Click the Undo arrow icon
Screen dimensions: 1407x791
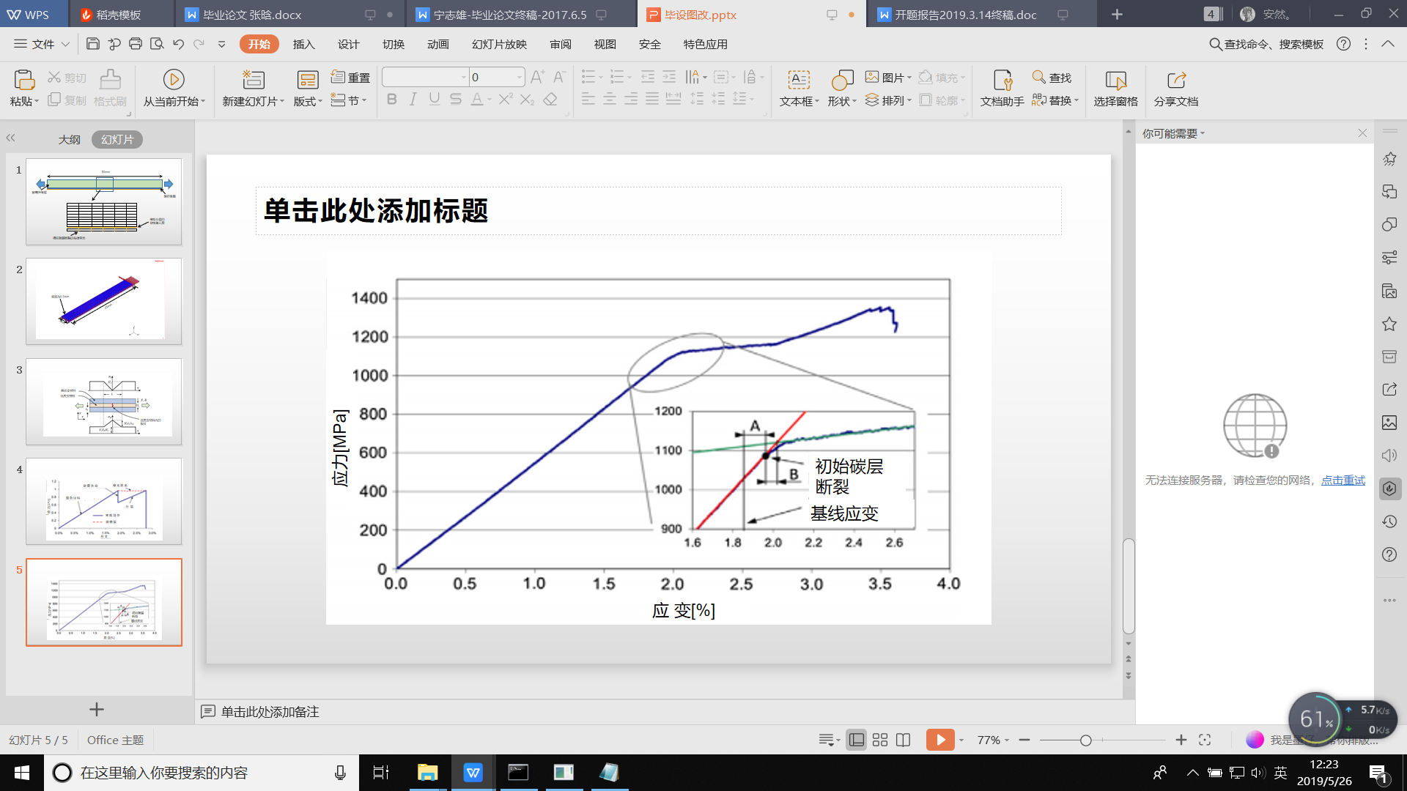(x=178, y=44)
